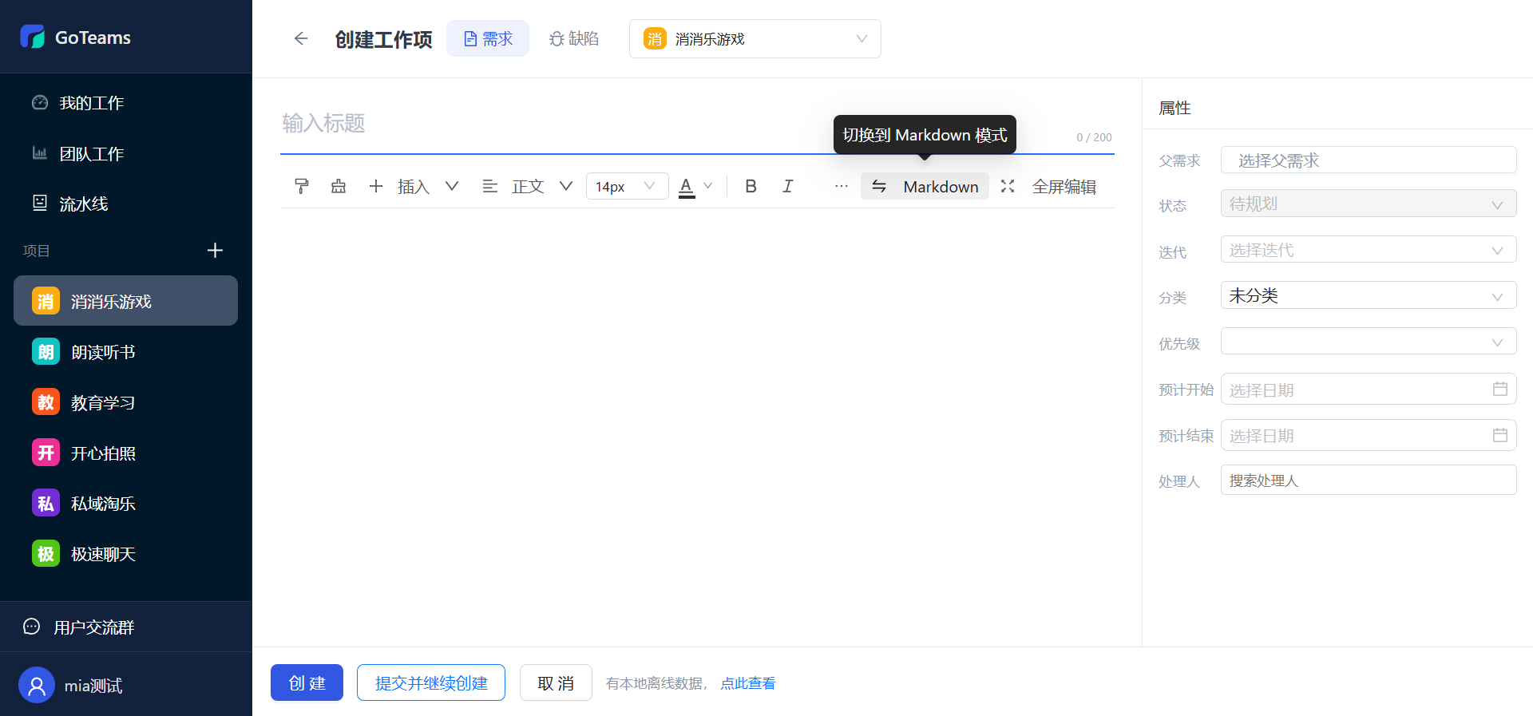Viewport: 1533px width, 716px height.
Task: Toggle italic formatting
Action: click(x=787, y=186)
